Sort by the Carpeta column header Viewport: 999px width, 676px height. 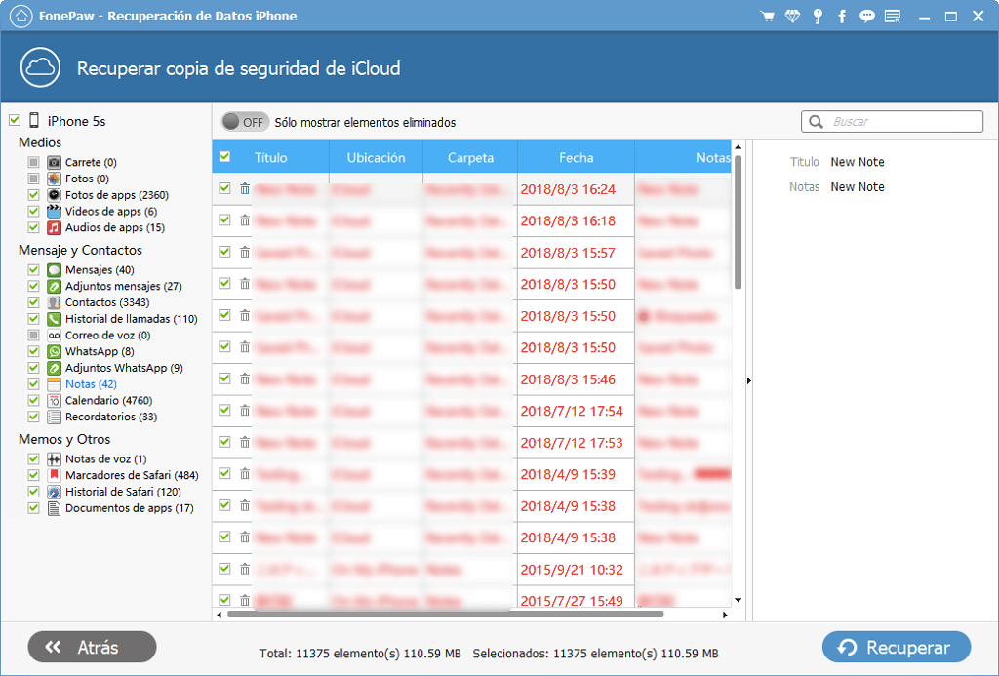[470, 157]
